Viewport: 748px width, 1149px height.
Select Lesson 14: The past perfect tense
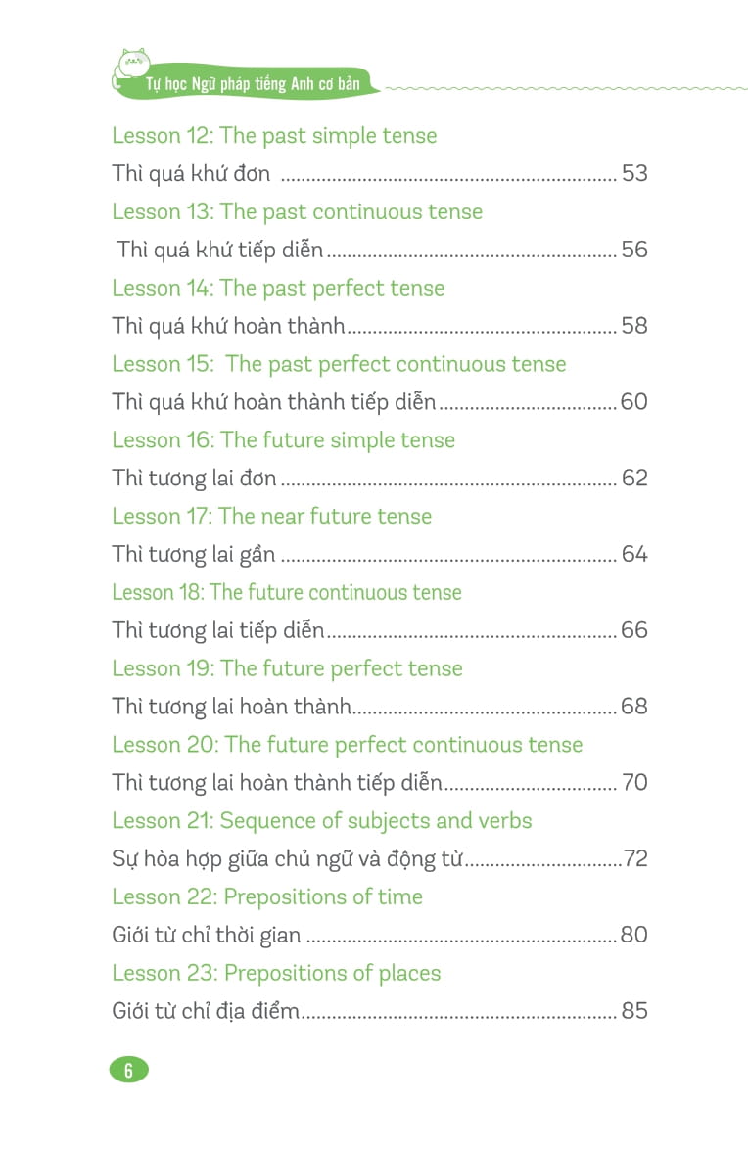coord(278,289)
